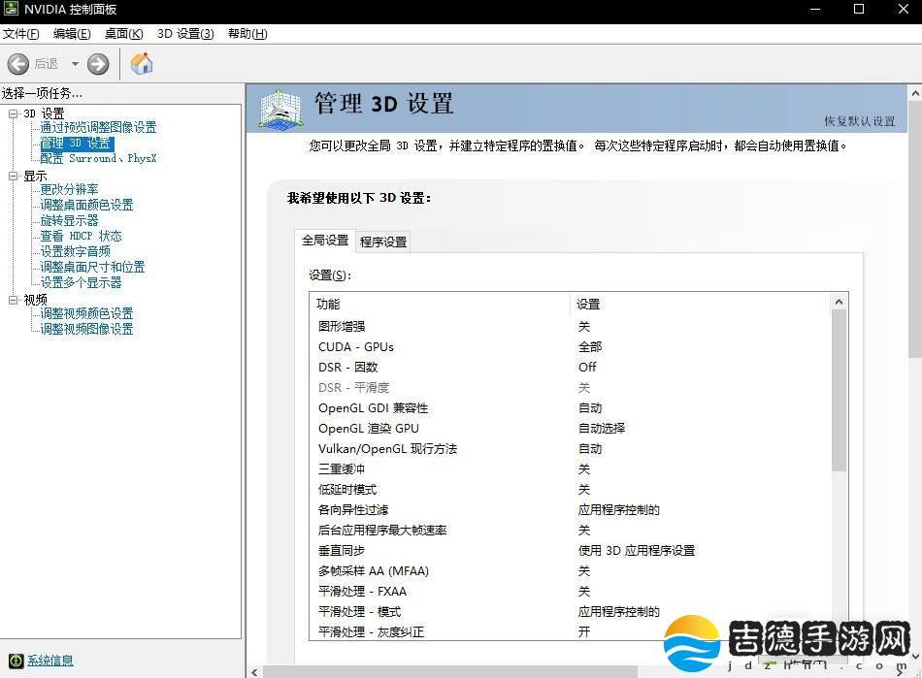Select 设置数字音频 in the tree
The height and width of the screenshot is (678, 922).
pyautogui.click(x=76, y=251)
